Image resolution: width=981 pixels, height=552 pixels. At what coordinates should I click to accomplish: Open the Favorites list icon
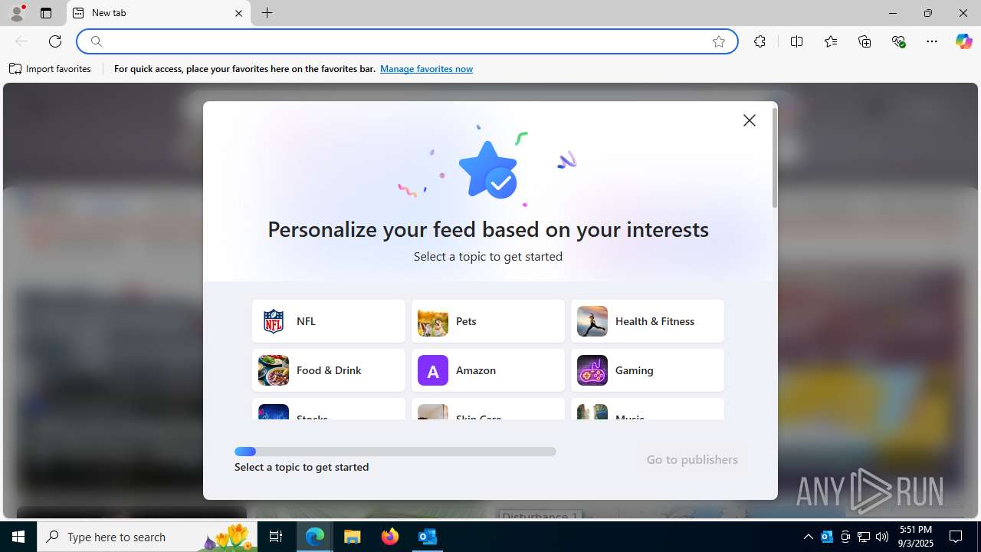[x=831, y=41]
